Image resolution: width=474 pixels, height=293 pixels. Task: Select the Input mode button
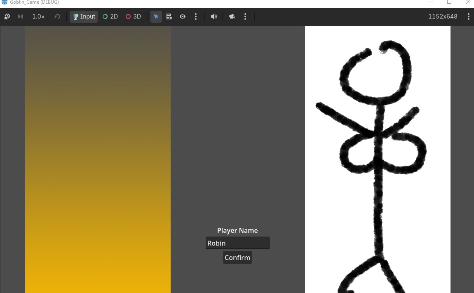click(x=84, y=16)
